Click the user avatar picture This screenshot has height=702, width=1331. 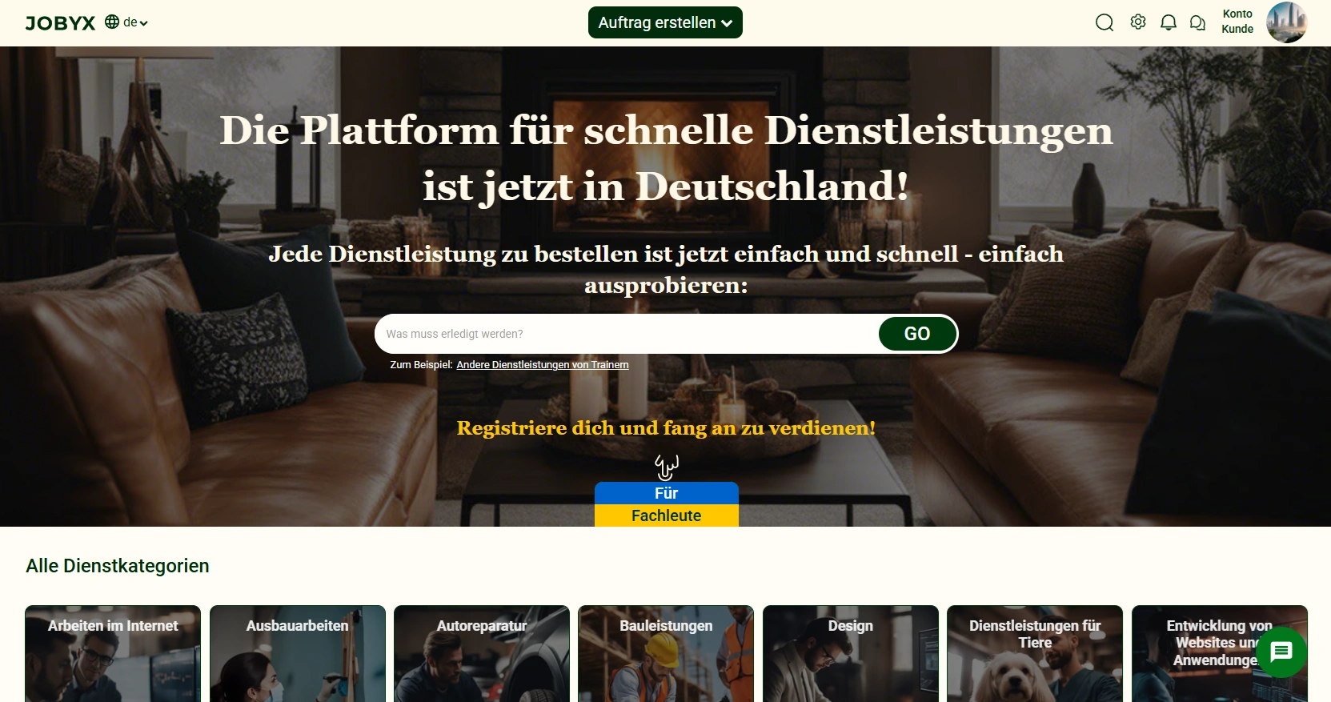(x=1286, y=22)
